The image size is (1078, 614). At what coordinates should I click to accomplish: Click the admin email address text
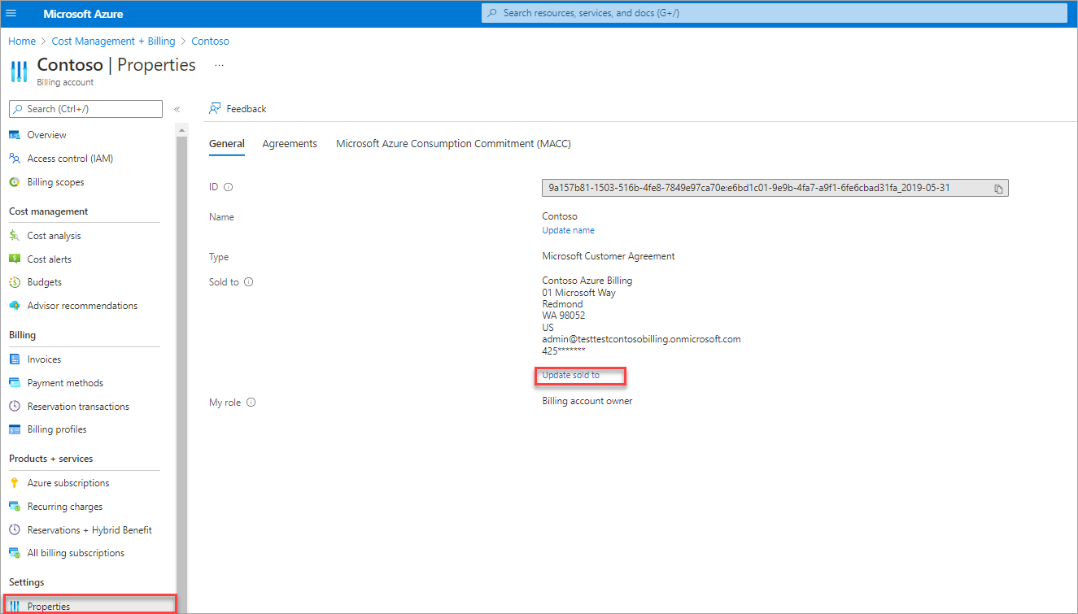click(x=641, y=339)
